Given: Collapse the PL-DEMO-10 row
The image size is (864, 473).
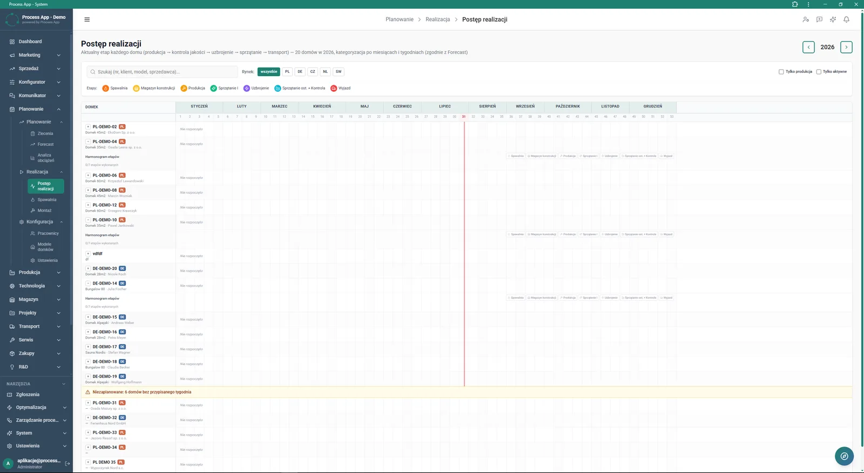Looking at the screenshot, I should pyautogui.click(x=88, y=220).
